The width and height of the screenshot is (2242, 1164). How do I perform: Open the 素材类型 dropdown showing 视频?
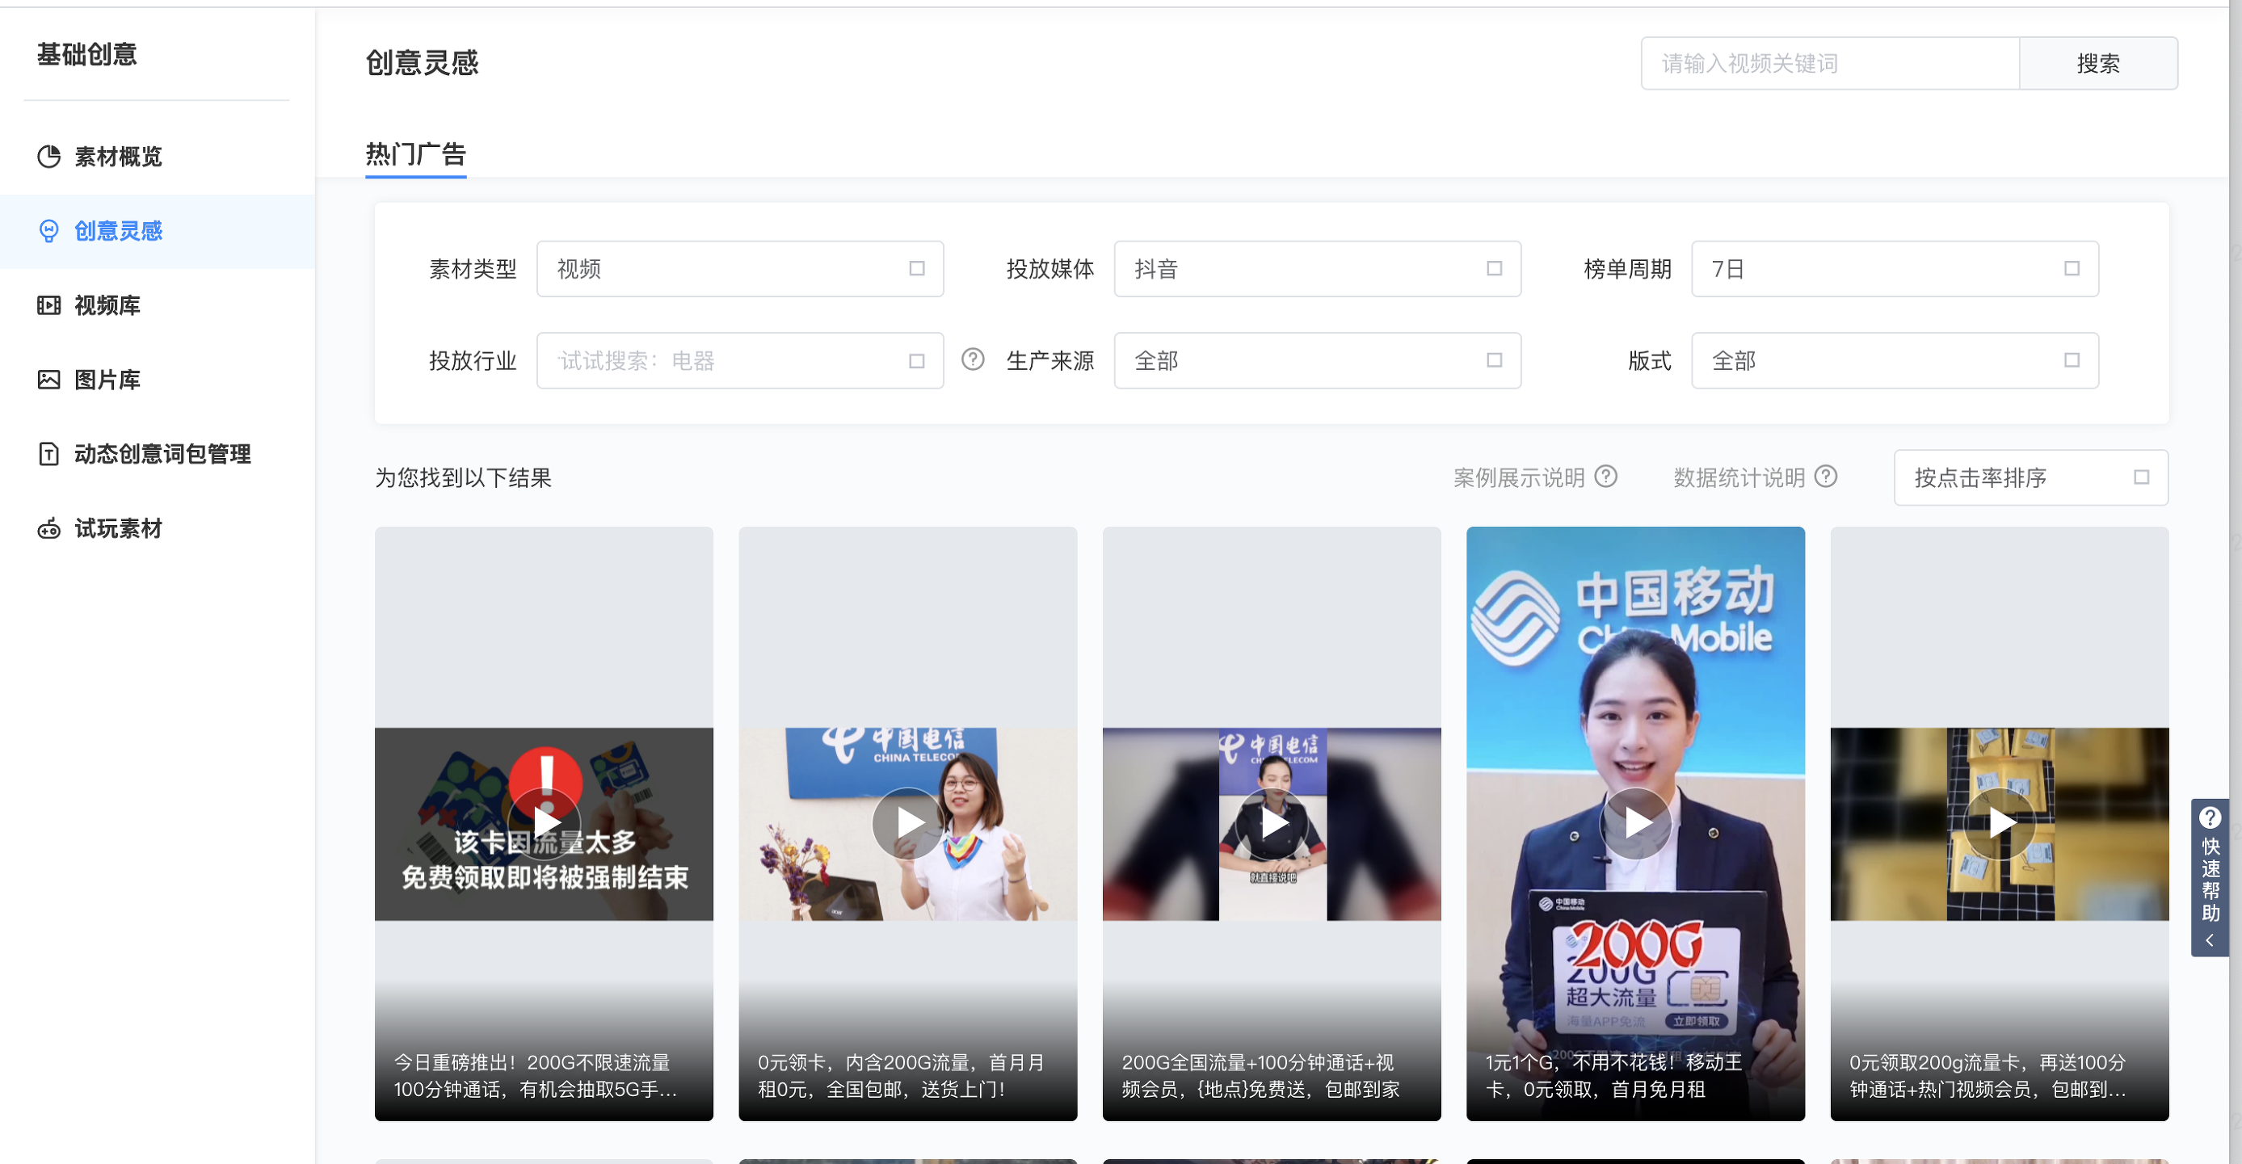tap(740, 269)
